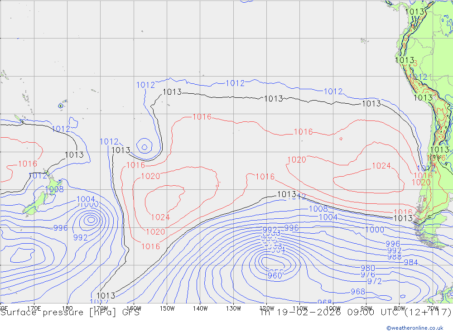Viewport: 453px width, 332px height.
Task: Click the 100W longitude label
Action: pos(333,308)
